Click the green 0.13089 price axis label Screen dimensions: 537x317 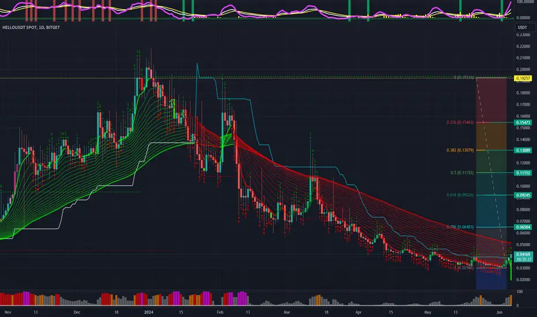coord(523,150)
